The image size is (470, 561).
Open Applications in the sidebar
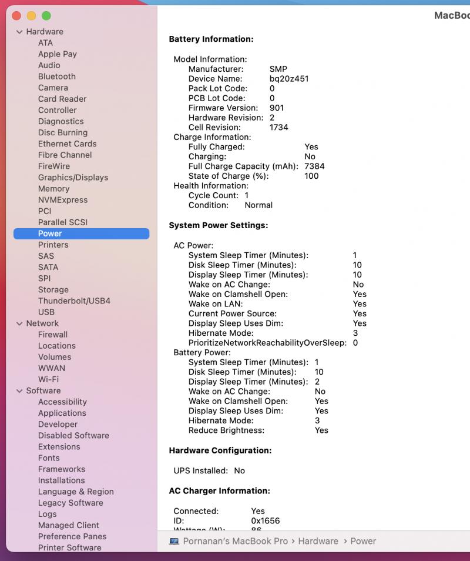[62, 413]
